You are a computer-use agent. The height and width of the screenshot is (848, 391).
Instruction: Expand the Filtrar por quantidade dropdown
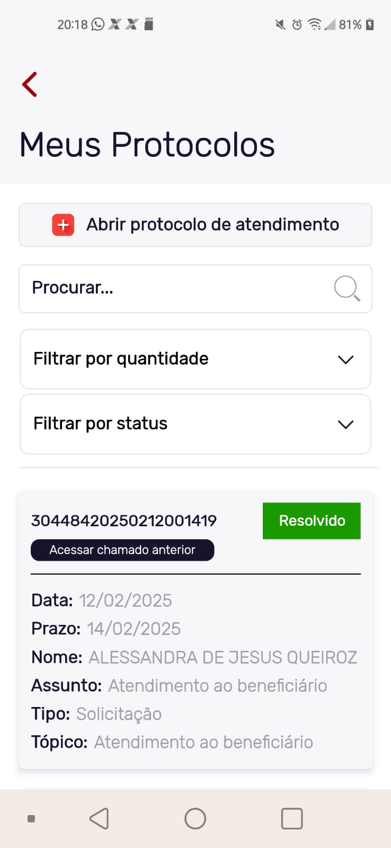point(195,359)
